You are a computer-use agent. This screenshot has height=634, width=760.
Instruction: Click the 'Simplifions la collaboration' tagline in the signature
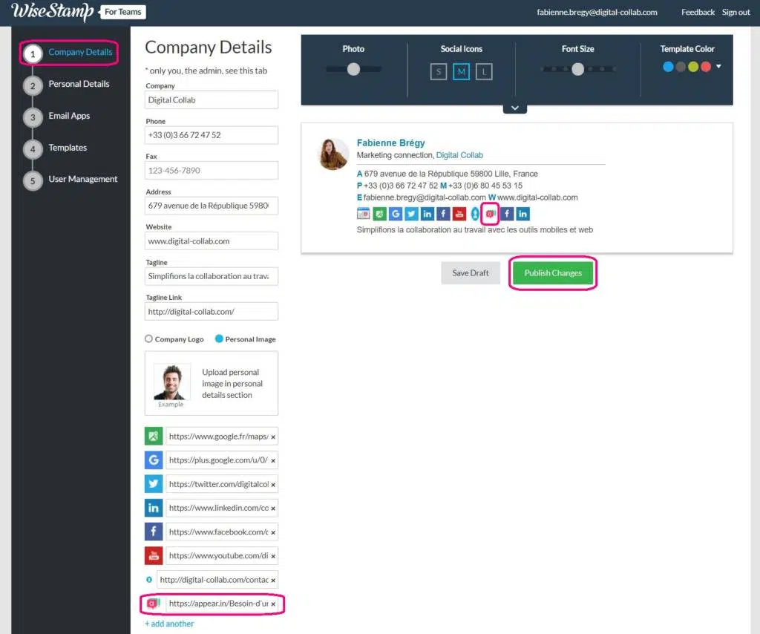click(x=474, y=229)
